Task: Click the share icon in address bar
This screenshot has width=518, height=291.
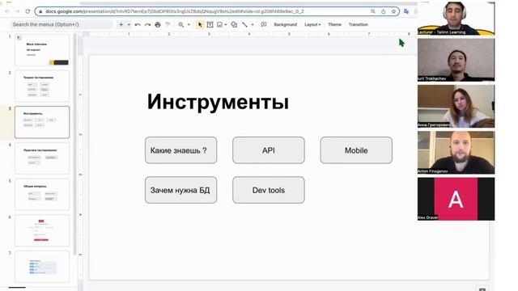Action: pyautogui.click(x=383, y=11)
